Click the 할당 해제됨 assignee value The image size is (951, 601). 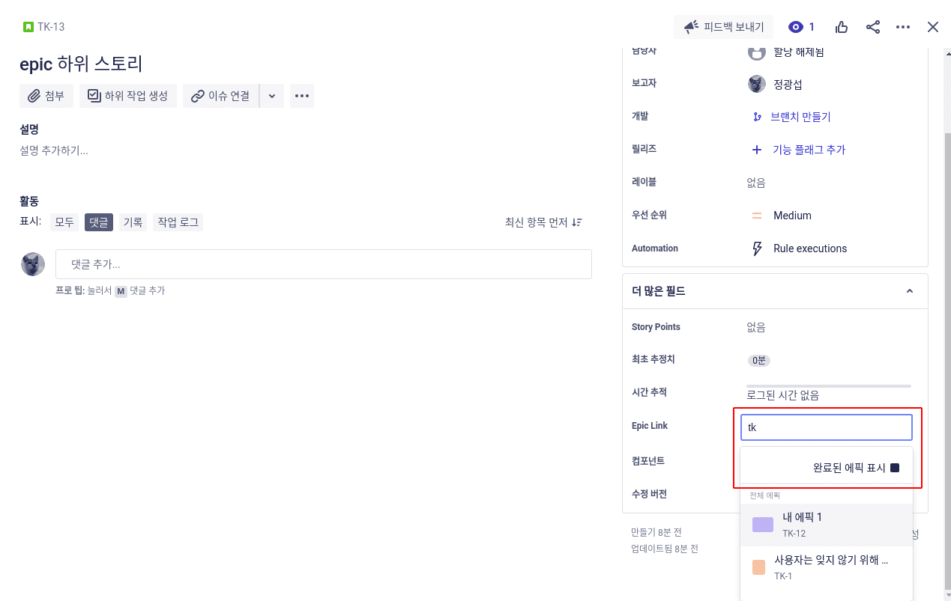click(x=799, y=52)
